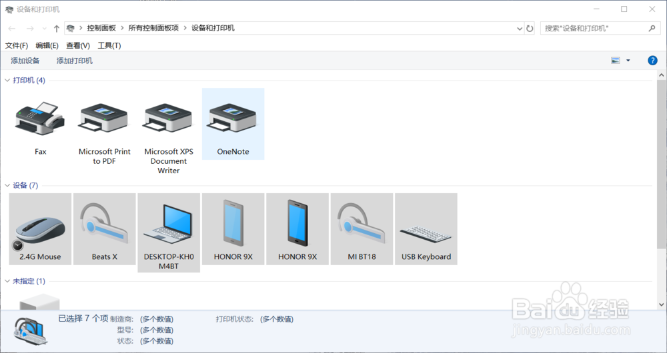Click the 添加设备 button
The height and width of the screenshot is (353, 667).
[25, 61]
